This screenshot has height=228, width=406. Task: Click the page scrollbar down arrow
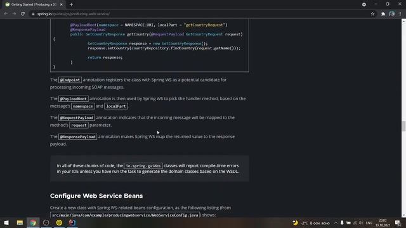tap(403, 215)
